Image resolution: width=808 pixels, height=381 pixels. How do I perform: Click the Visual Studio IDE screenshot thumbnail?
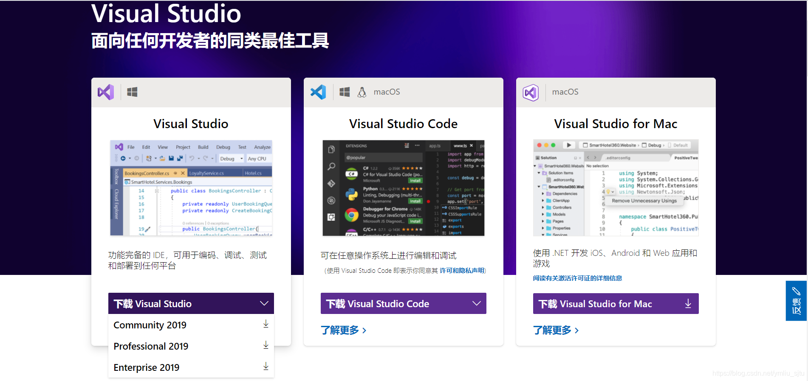pos(191,188)
